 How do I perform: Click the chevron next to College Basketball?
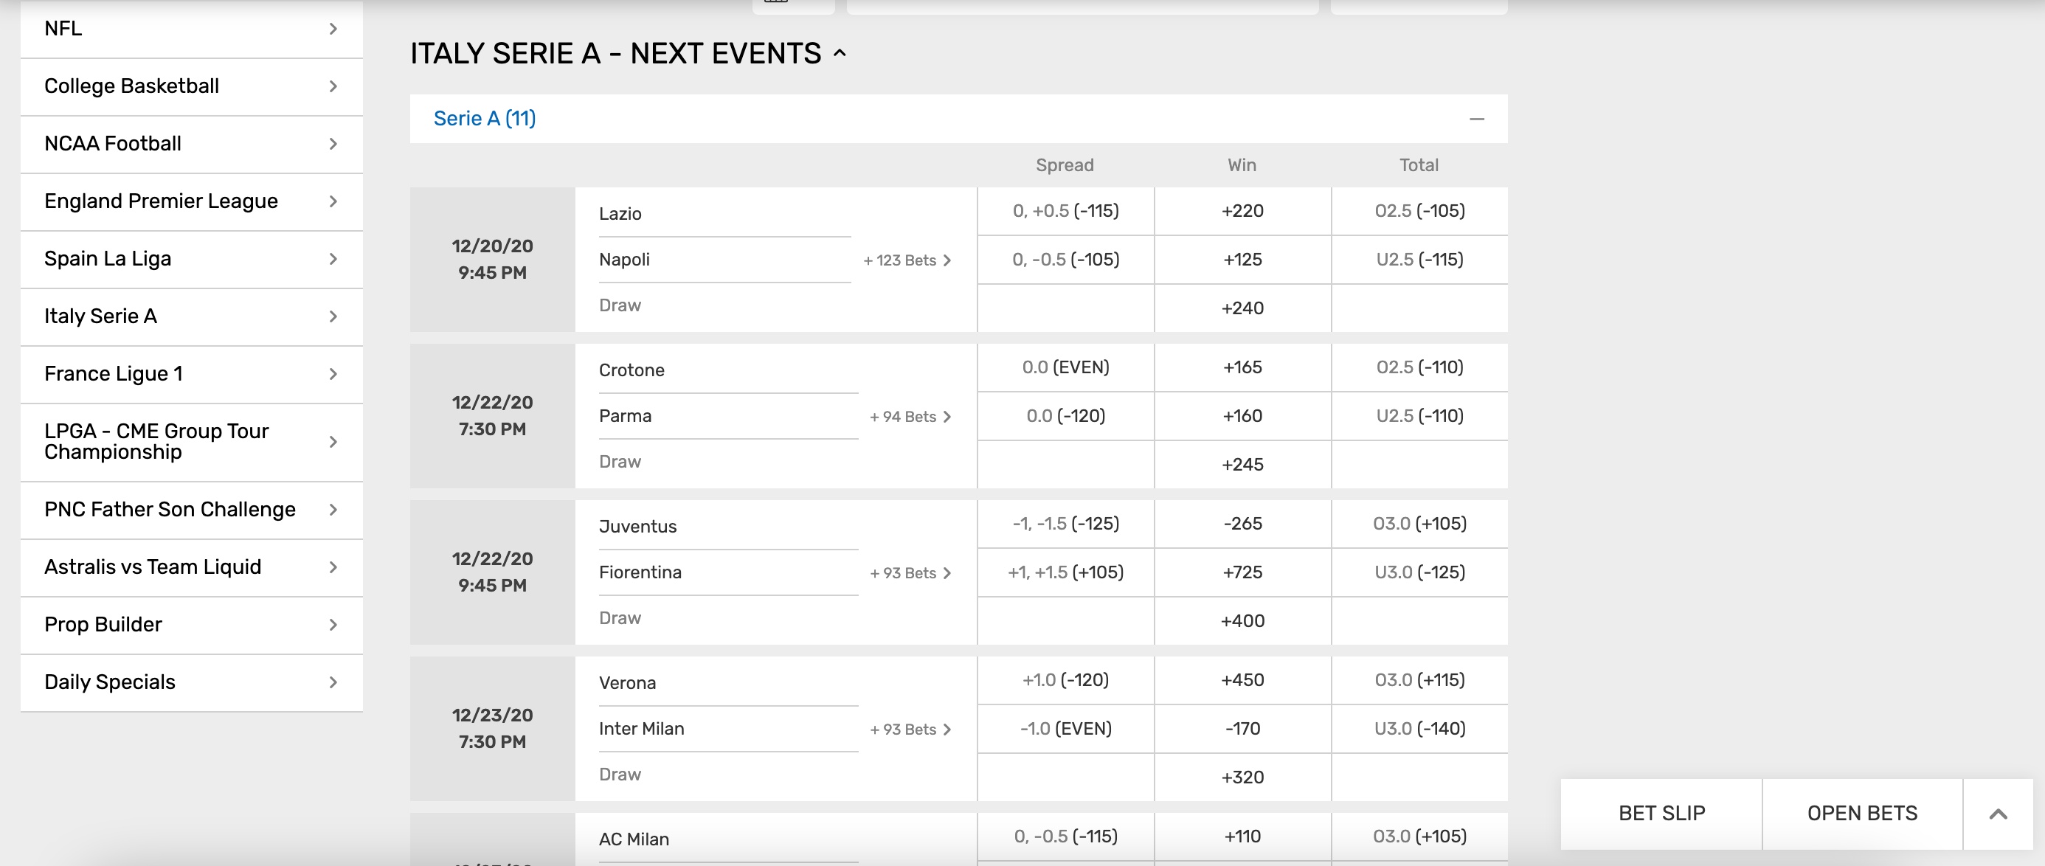(333, 86)
